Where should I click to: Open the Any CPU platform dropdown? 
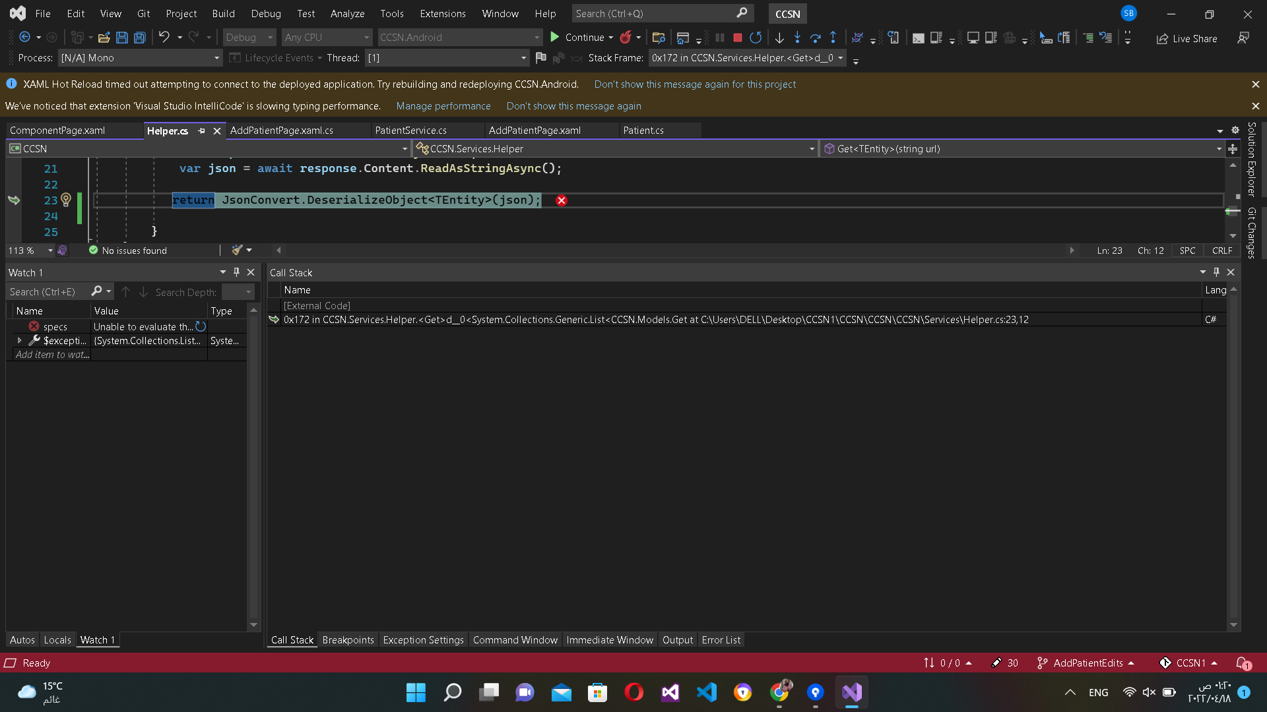click(x=327, y=38)
